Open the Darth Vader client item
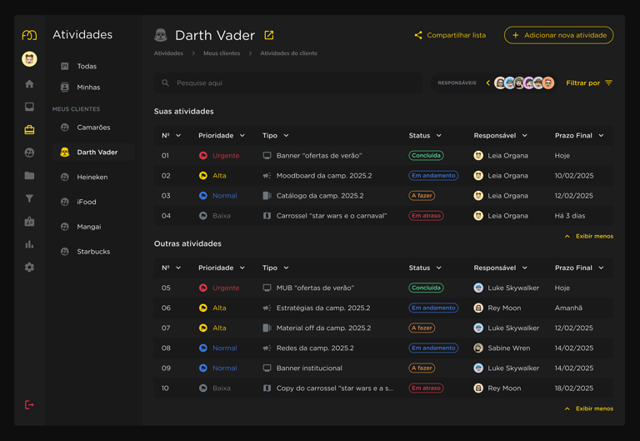Screen dimensions: 640x441 93,153
